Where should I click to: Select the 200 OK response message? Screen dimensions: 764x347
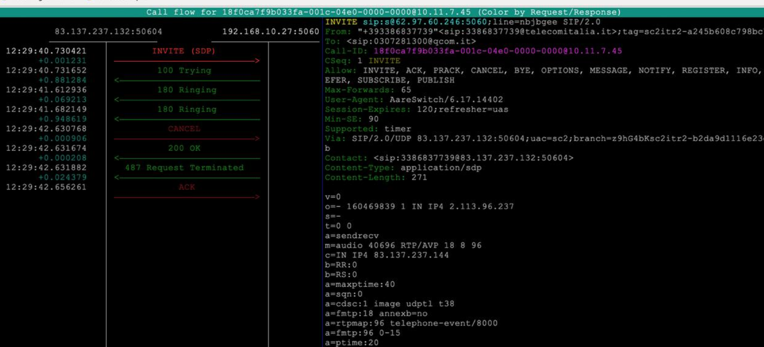coord(184,148)
